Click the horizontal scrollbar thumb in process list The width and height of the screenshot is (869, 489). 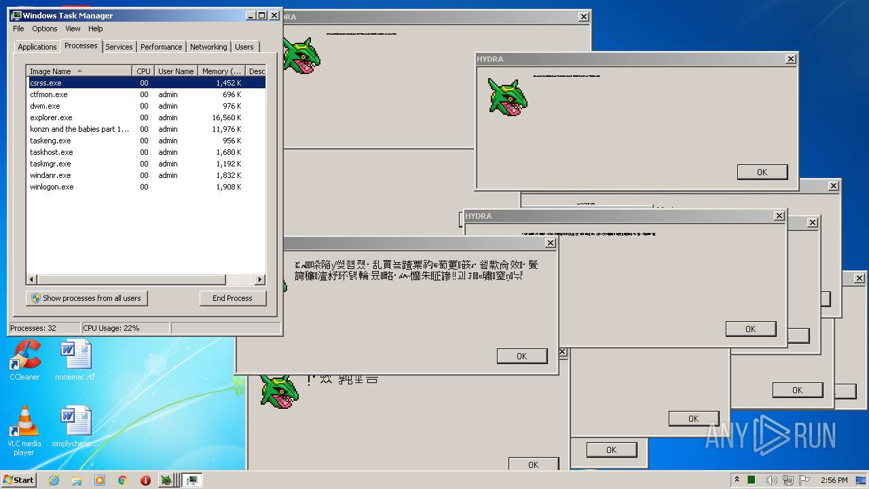(x=132, y=280)
